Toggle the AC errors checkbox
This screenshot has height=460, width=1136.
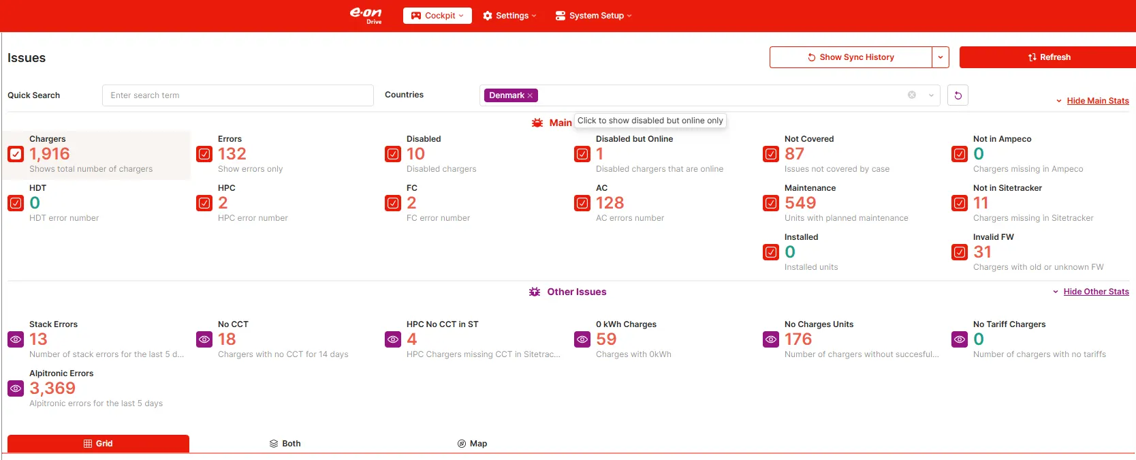pyautogui.click(x=582, y=203)
